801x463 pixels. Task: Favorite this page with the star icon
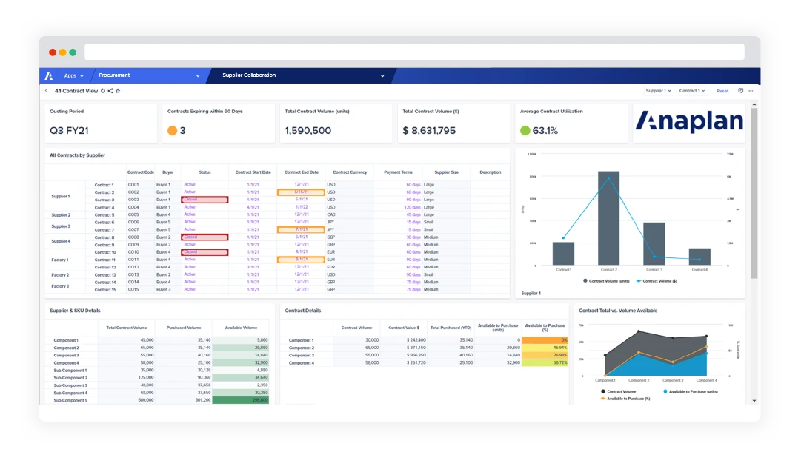(118, 91)
